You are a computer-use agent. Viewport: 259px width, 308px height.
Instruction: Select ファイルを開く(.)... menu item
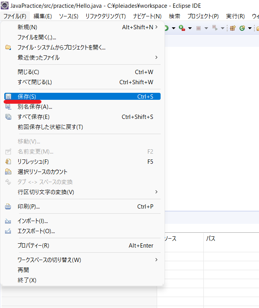pos(82,37)
